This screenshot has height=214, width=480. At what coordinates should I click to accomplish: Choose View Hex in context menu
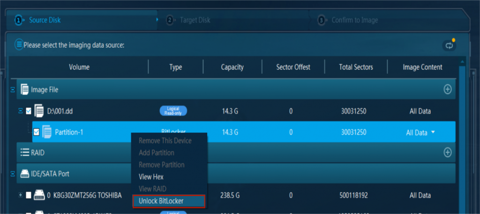(x=151, y=177)
